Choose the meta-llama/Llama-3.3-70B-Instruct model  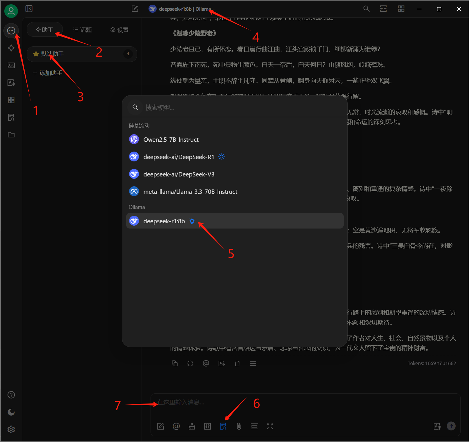[235, 192]
